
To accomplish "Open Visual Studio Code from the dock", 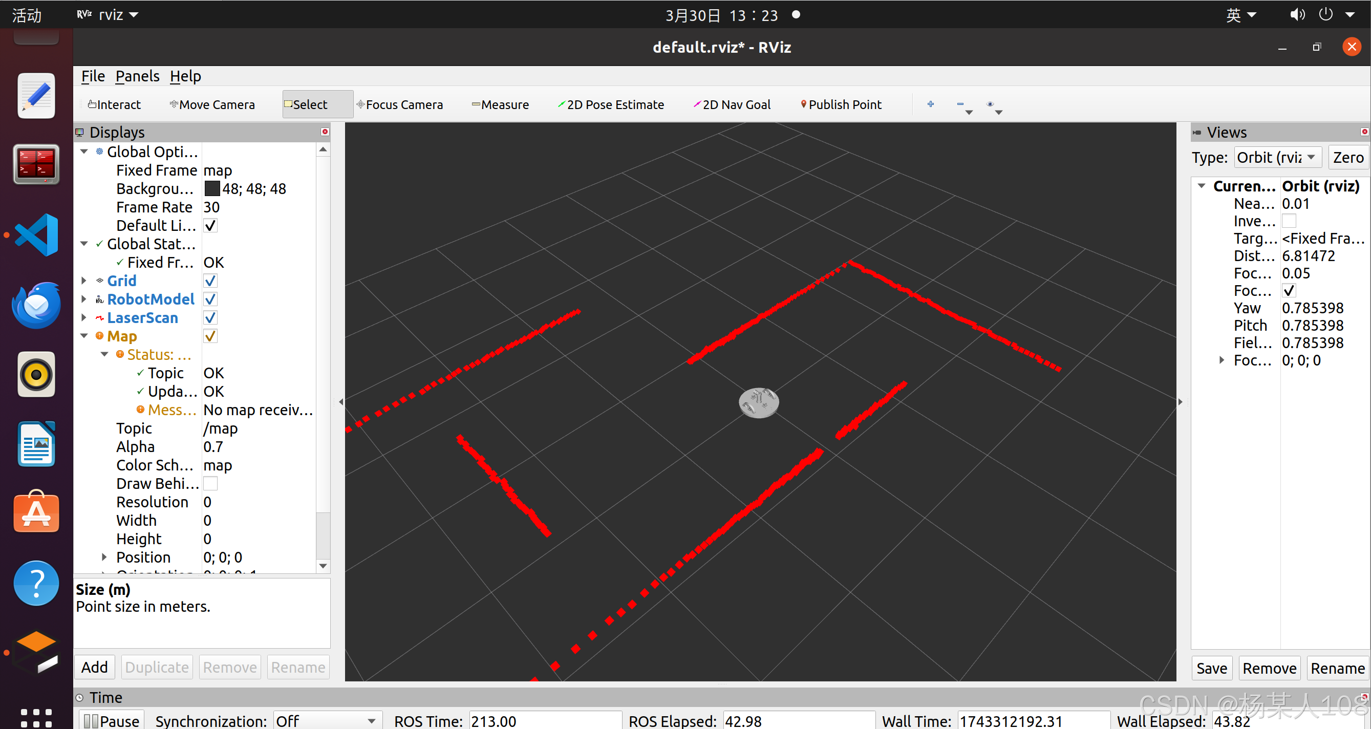I will (36, 234).
